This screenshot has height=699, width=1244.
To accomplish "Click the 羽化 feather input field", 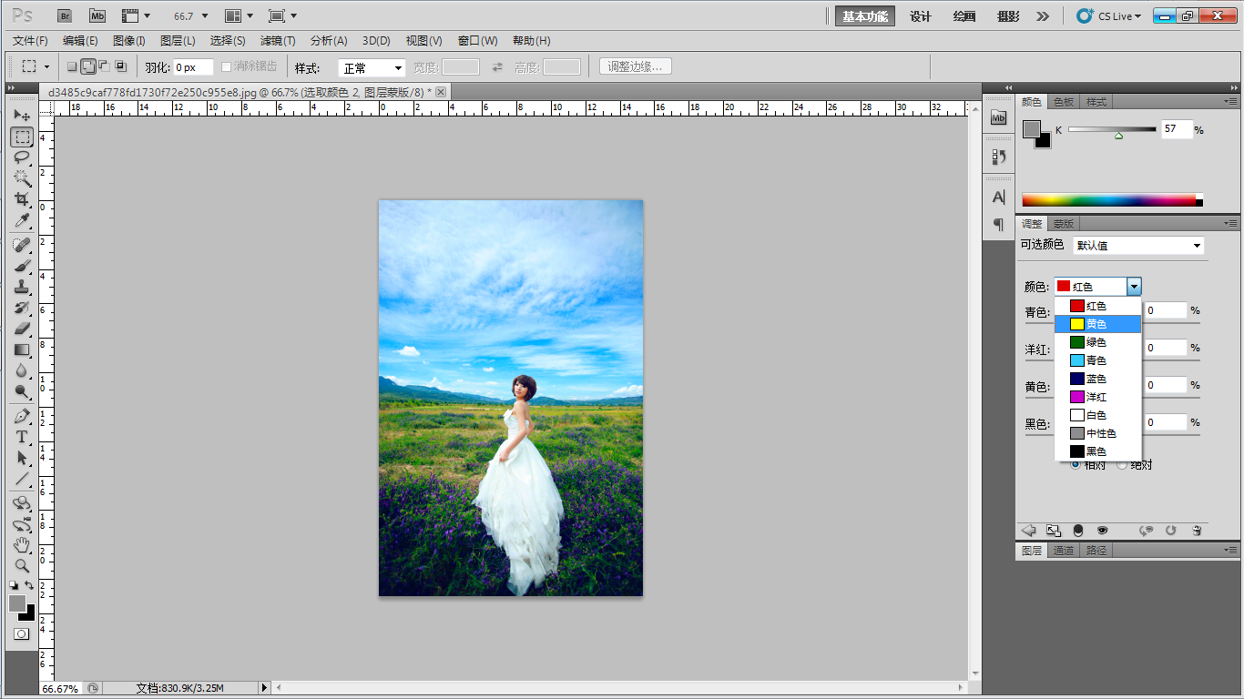I will 192,67.
